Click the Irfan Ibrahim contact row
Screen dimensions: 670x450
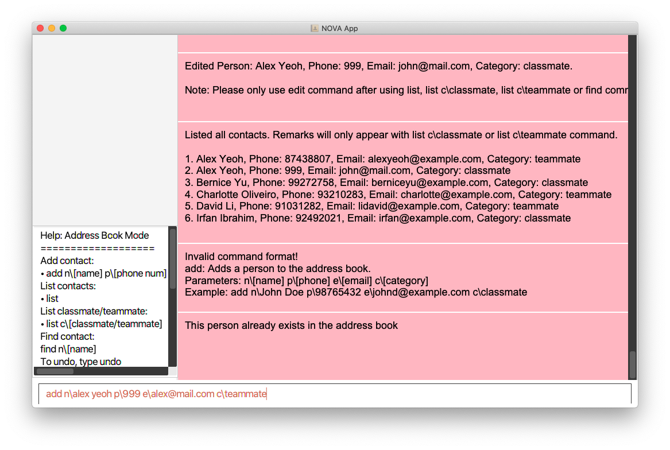point(378,218)
